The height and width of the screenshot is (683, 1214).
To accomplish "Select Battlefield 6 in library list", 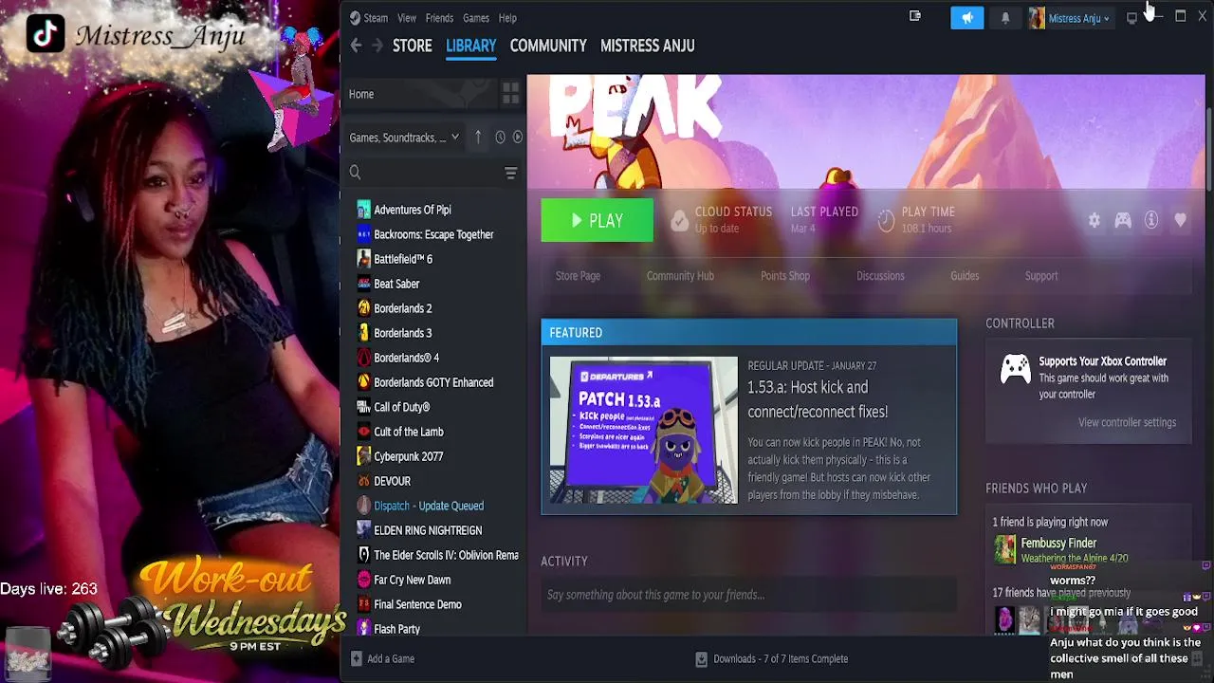I will pos(403,259).
